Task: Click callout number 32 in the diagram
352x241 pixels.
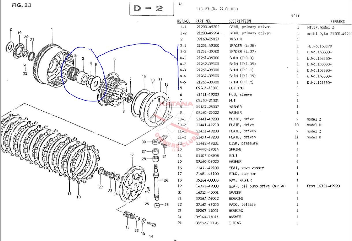Action: pos(25,73)
